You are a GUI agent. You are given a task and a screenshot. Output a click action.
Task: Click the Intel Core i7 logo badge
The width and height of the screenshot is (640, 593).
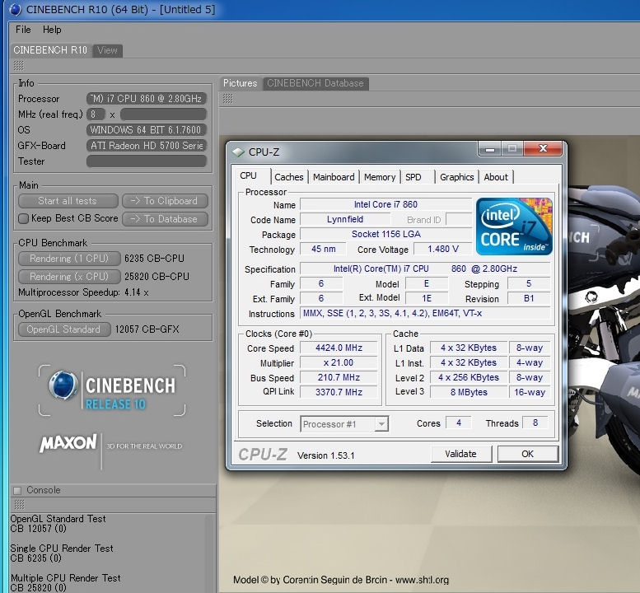(x=514, y=226)
